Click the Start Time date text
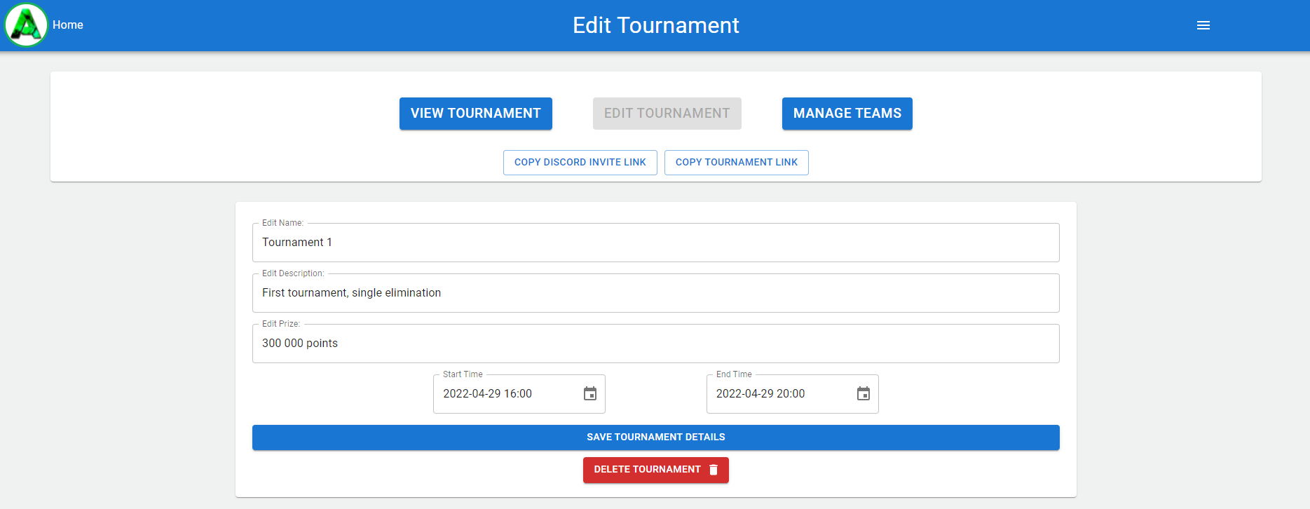Screen dimensions: 1310x509 pyautogui.click(x=488, y=394)
